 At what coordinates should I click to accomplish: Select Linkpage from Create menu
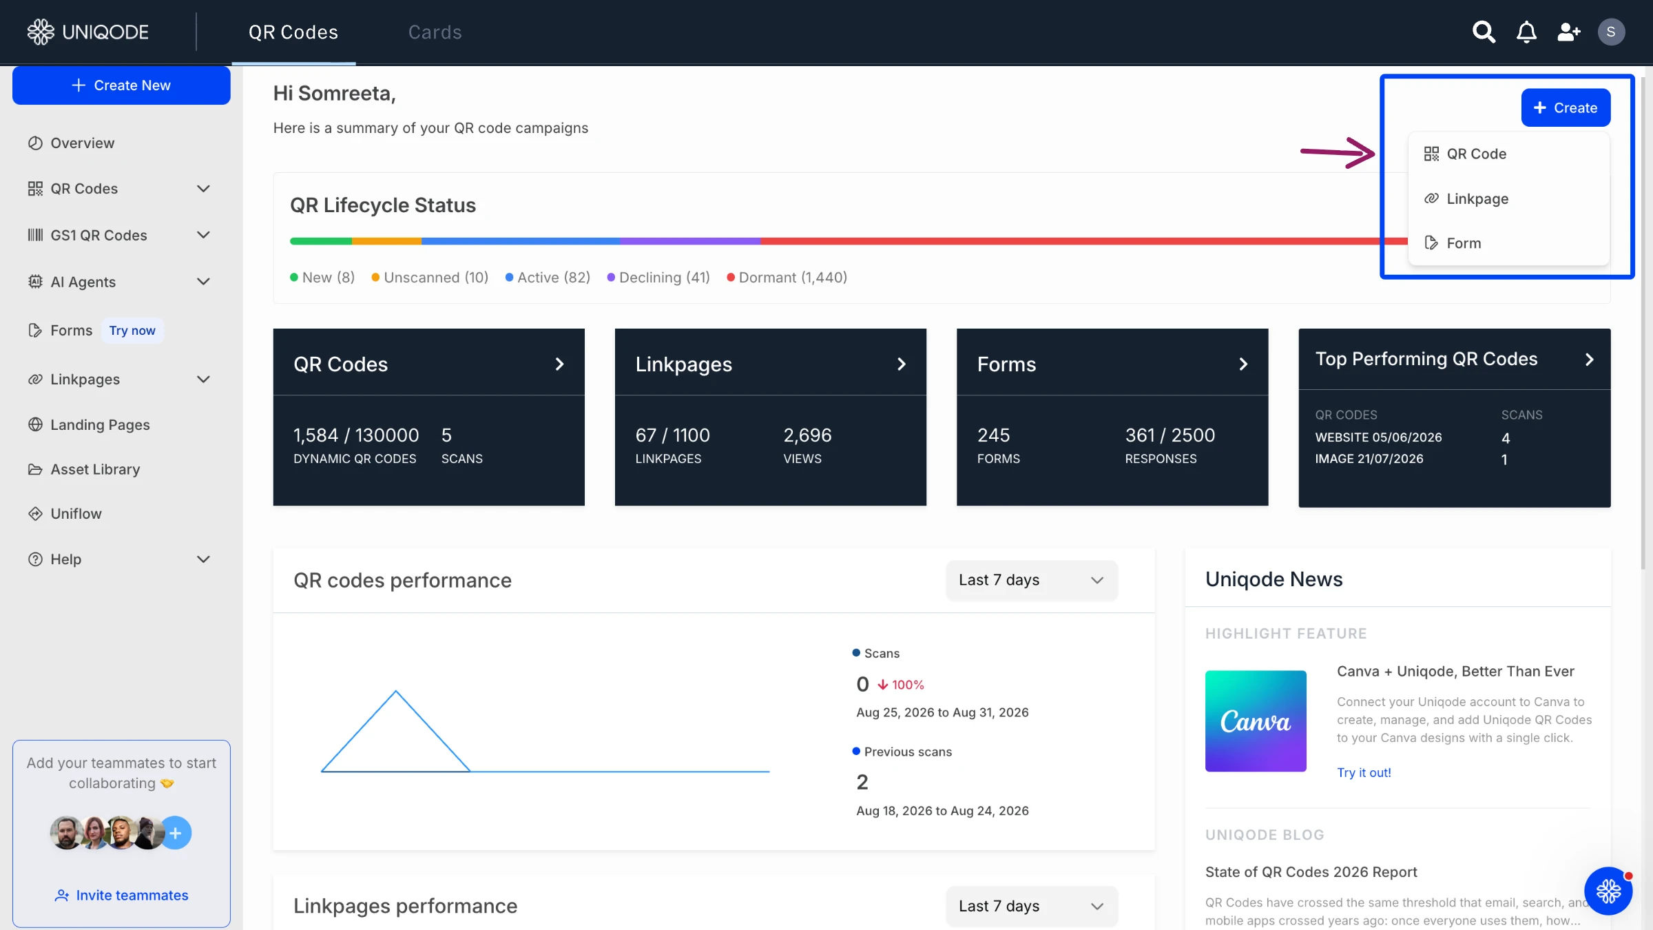[1508, 198]
